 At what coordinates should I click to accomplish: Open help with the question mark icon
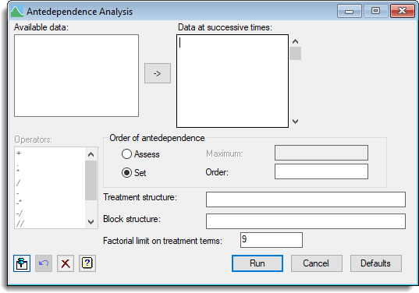tap(87, 263)
